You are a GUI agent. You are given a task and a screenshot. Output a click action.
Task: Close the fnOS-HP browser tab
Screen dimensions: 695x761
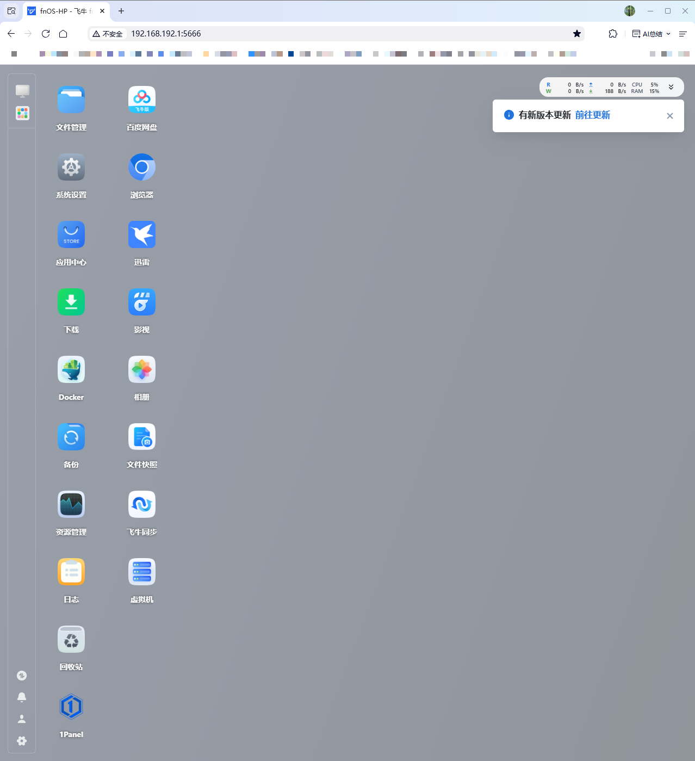pos(102,11)
